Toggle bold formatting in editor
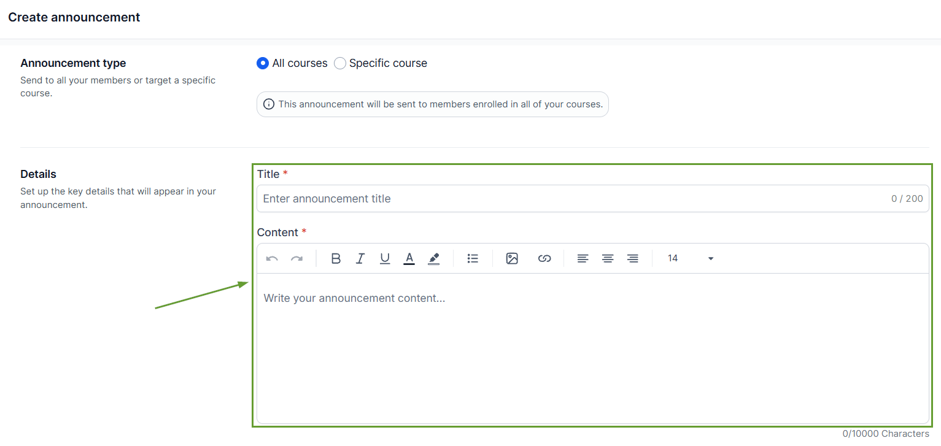The width and height of the screenshot is (941, 446). click(336, 259)
